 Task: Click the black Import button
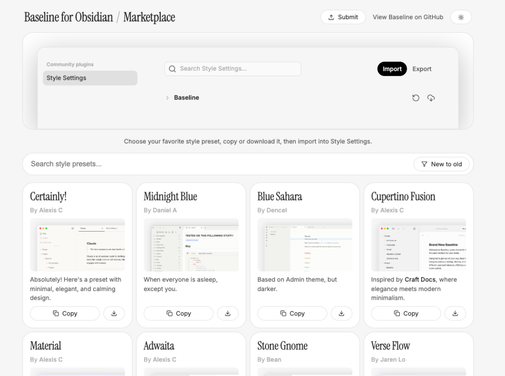click(392, 69)
